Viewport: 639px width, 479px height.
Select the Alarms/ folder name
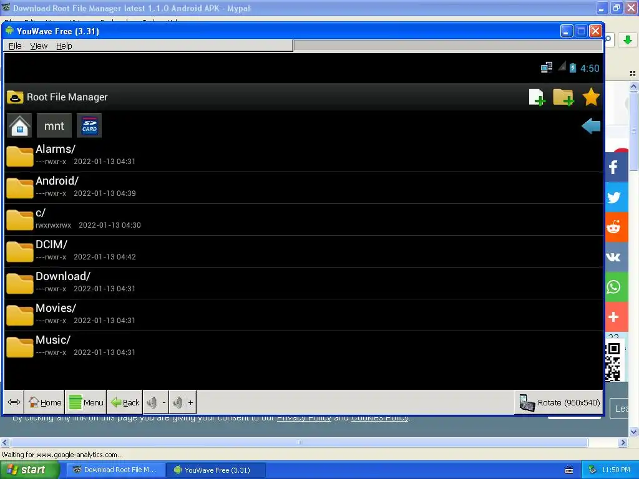pos(56,149)
